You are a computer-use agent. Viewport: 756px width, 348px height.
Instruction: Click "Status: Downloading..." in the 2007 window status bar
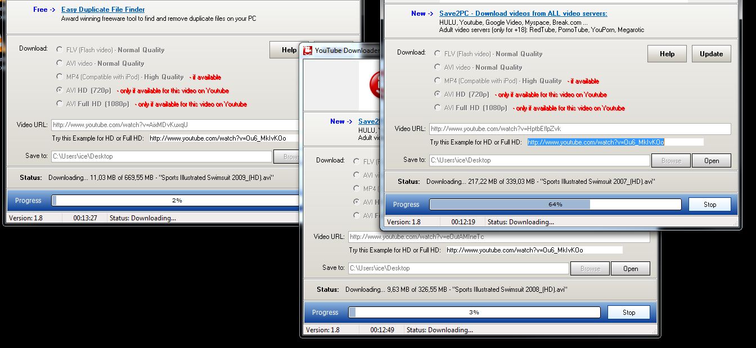point(521,222)
